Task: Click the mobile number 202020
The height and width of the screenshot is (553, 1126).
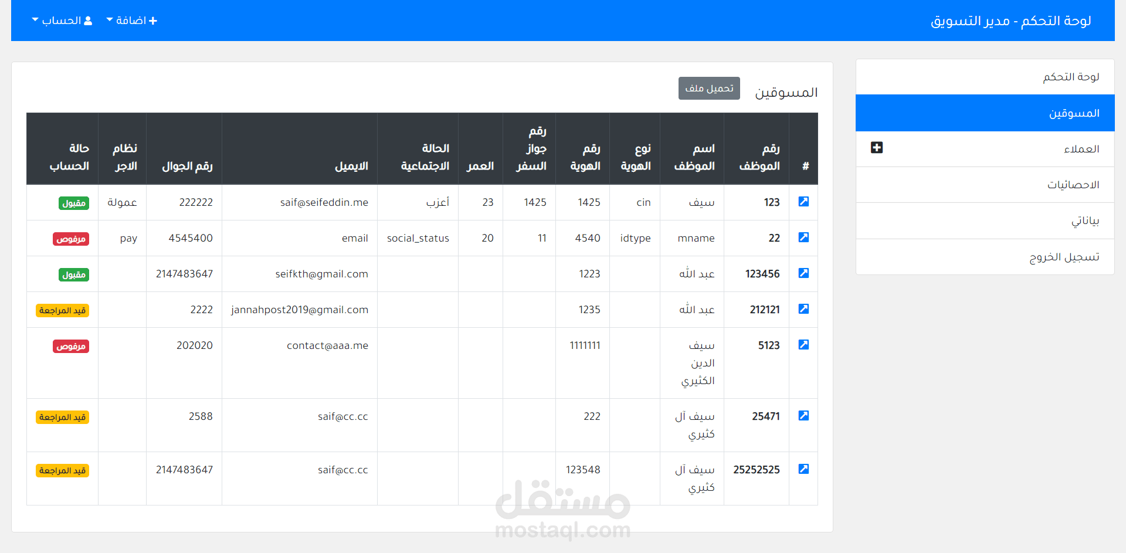Action: tap(195, 345)
